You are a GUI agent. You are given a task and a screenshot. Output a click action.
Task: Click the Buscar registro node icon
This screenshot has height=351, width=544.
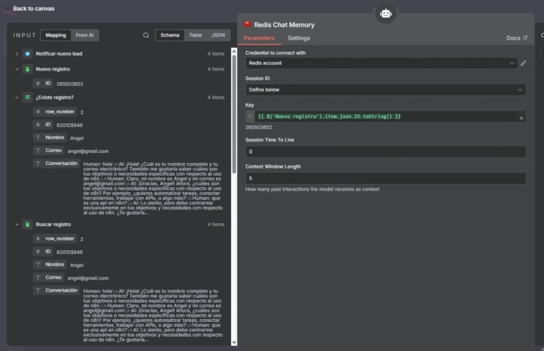(27, 225)
